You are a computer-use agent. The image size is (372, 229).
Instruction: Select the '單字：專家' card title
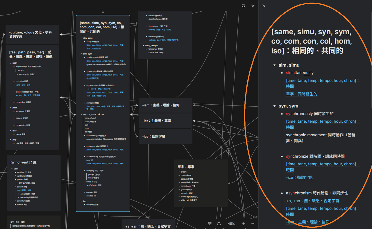(x=186, y=167)
